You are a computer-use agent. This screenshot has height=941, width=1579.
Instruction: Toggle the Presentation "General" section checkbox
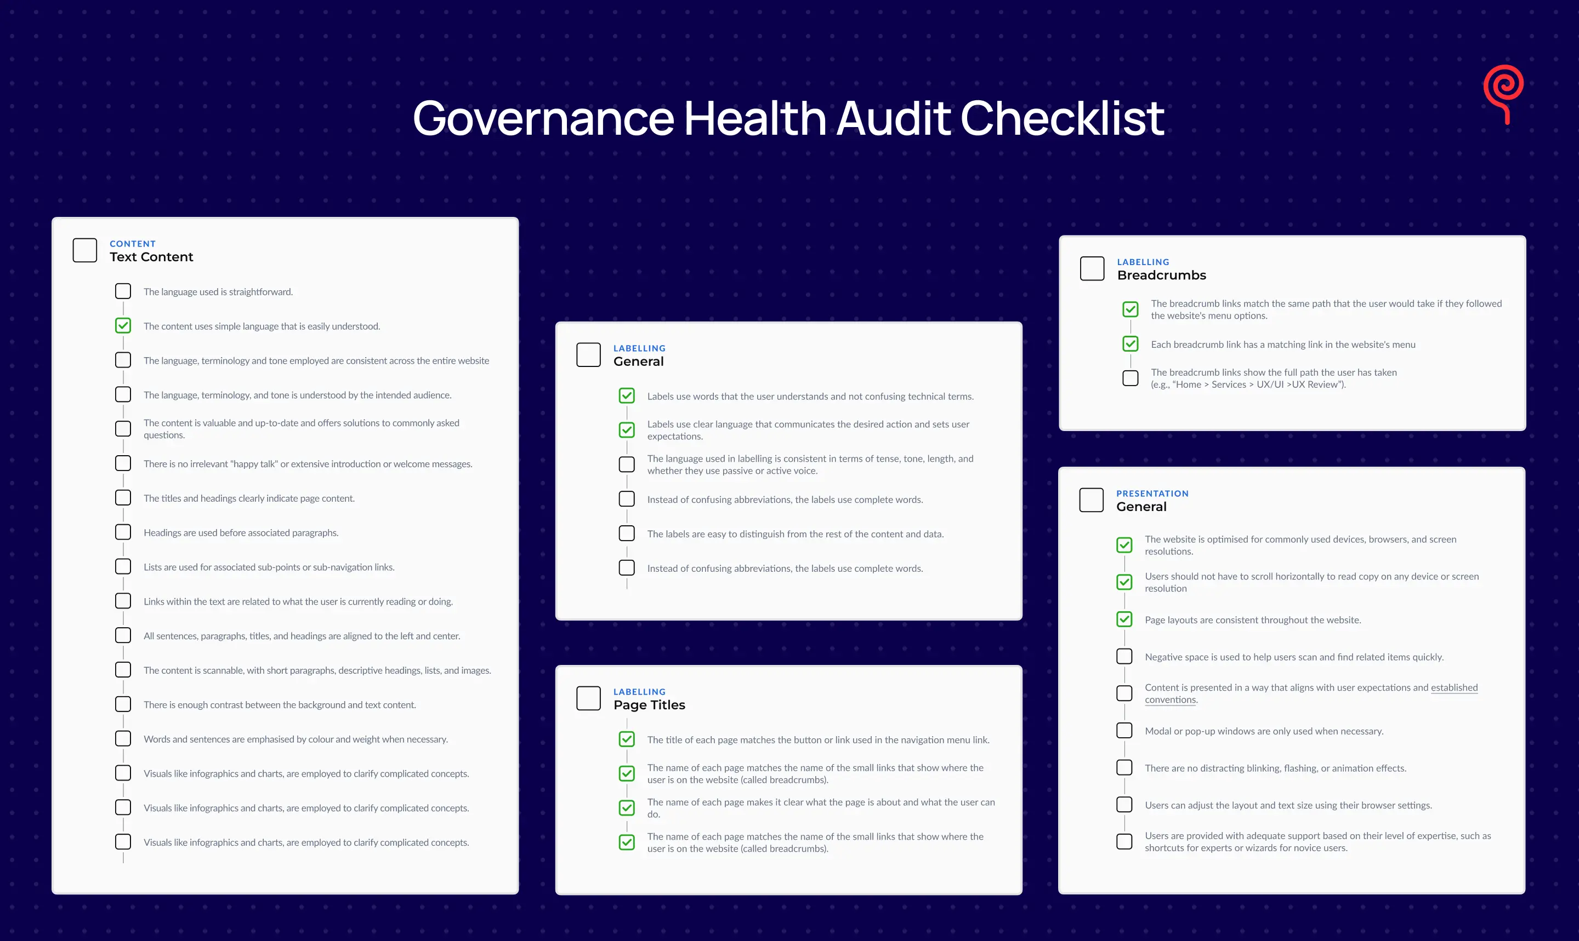(1092, 500)
